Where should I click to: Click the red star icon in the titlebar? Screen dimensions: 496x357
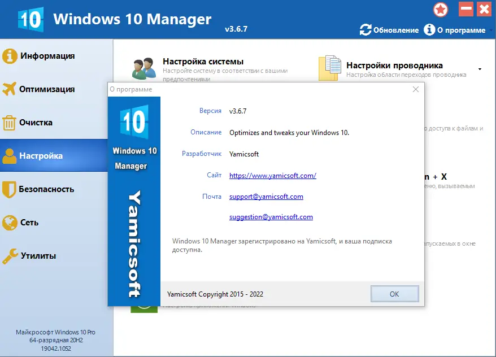pos(441,9)
